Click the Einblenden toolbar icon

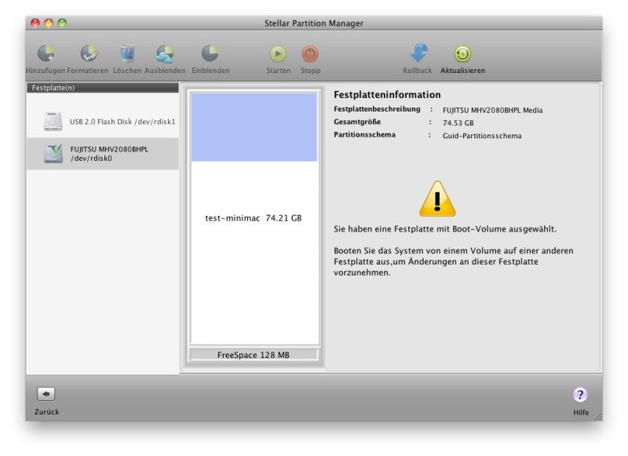click(210, 53)
